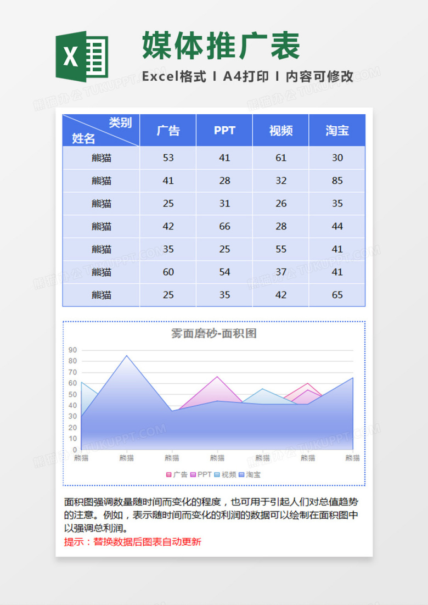Screen dimensions: 428x605
Task: Select the cell containing 55
Action: coord(281,249)
